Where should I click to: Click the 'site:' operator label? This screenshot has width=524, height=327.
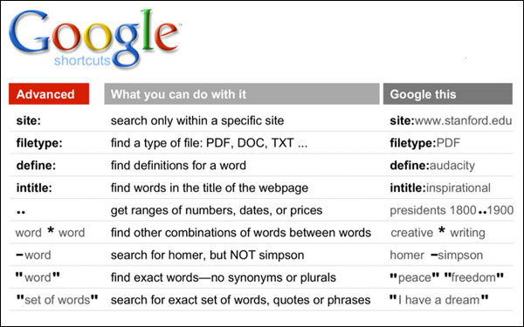29,120
